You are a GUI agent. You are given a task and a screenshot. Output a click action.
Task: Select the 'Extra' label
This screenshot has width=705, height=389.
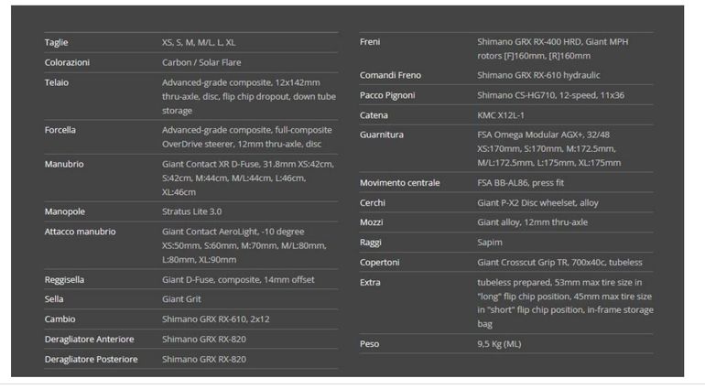tap(370, 283)
